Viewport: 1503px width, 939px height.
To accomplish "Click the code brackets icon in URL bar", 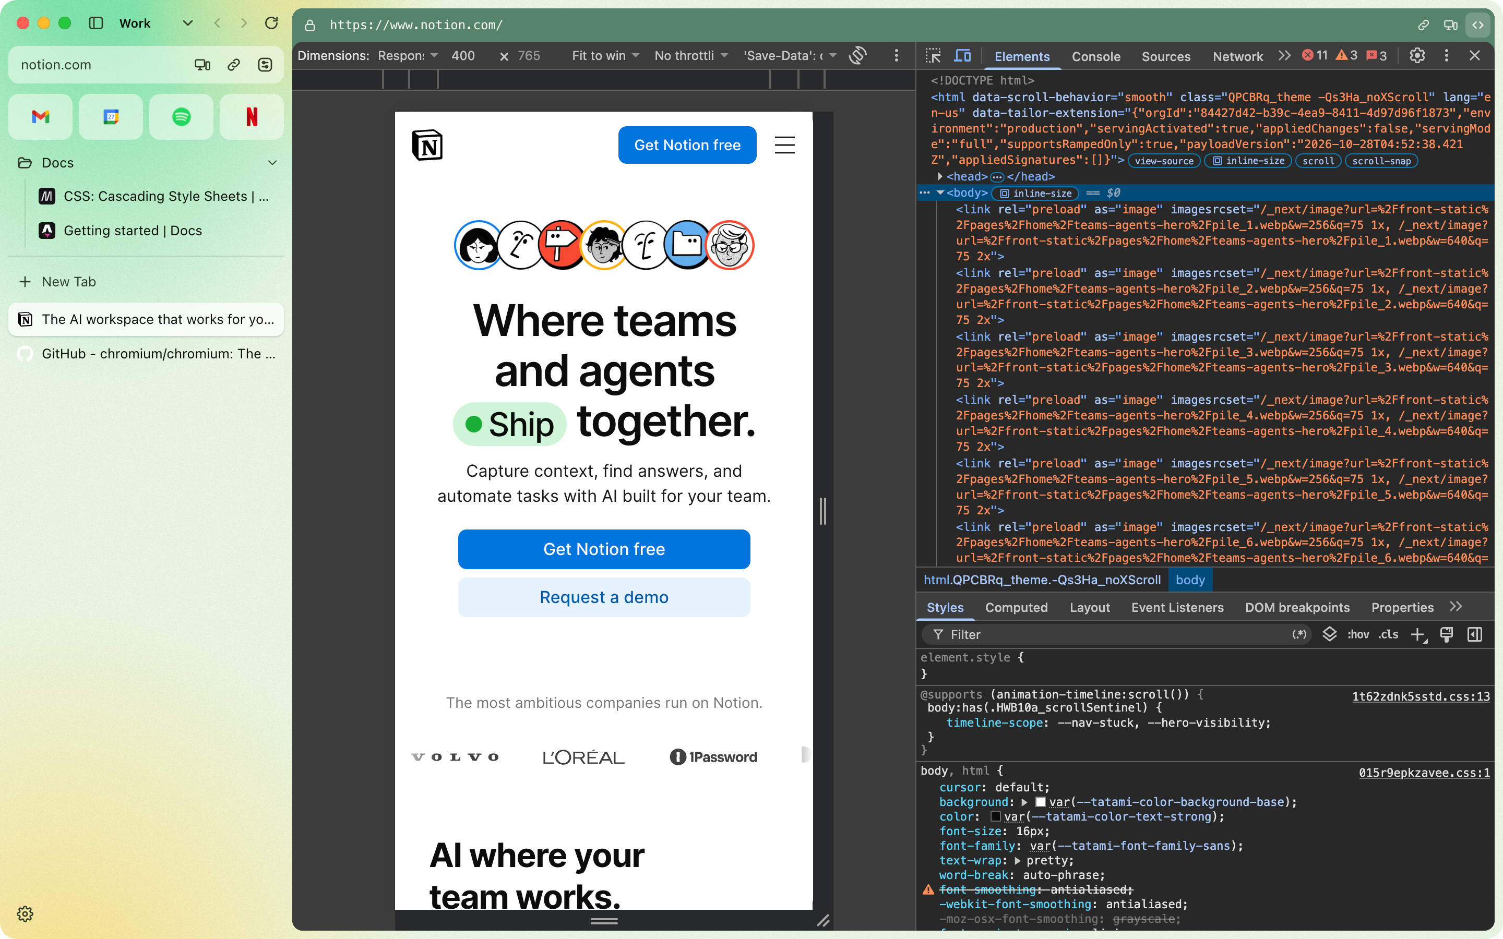I will click(1478, 25).
